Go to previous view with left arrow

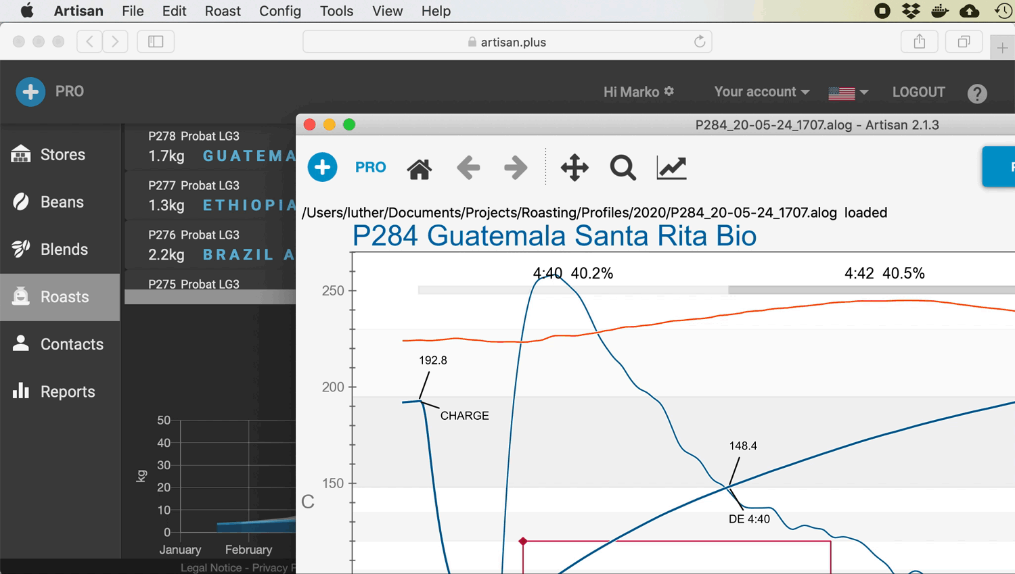(x=468, y=167)
